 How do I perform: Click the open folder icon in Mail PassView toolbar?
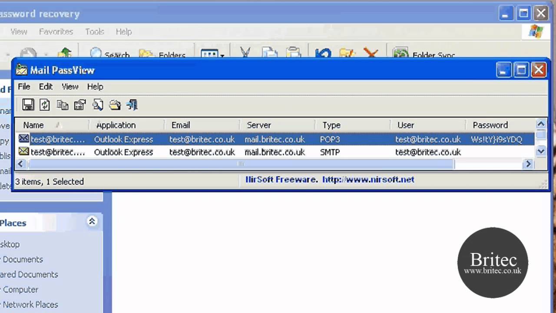pyautogui.click(x=115, y=105)
